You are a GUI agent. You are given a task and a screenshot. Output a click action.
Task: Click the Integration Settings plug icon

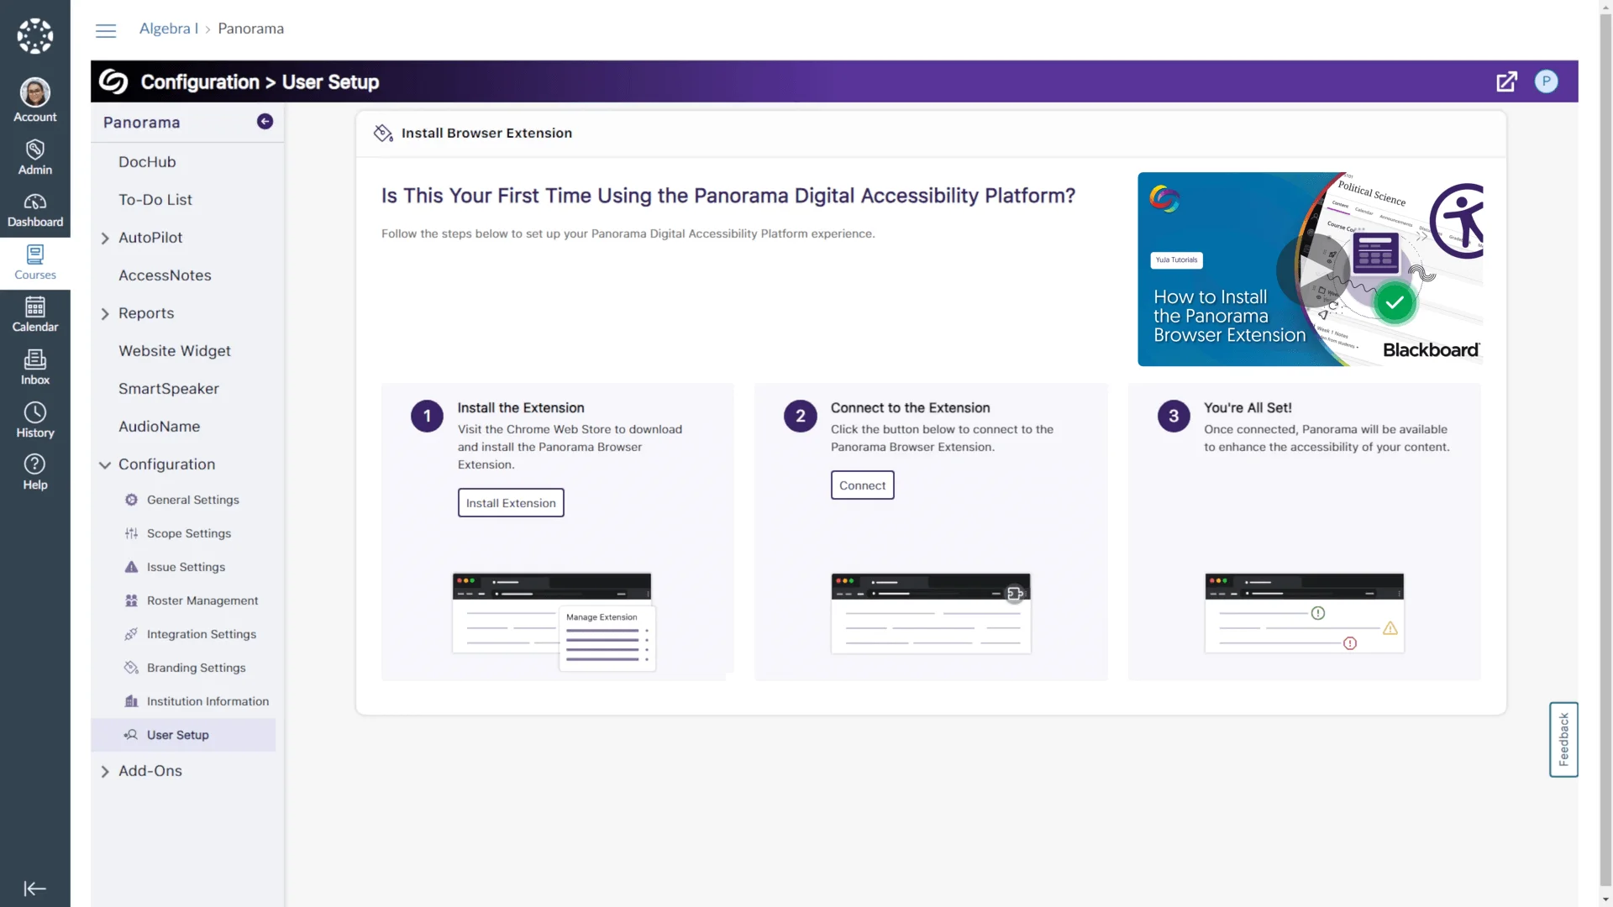tap(131, 634)
